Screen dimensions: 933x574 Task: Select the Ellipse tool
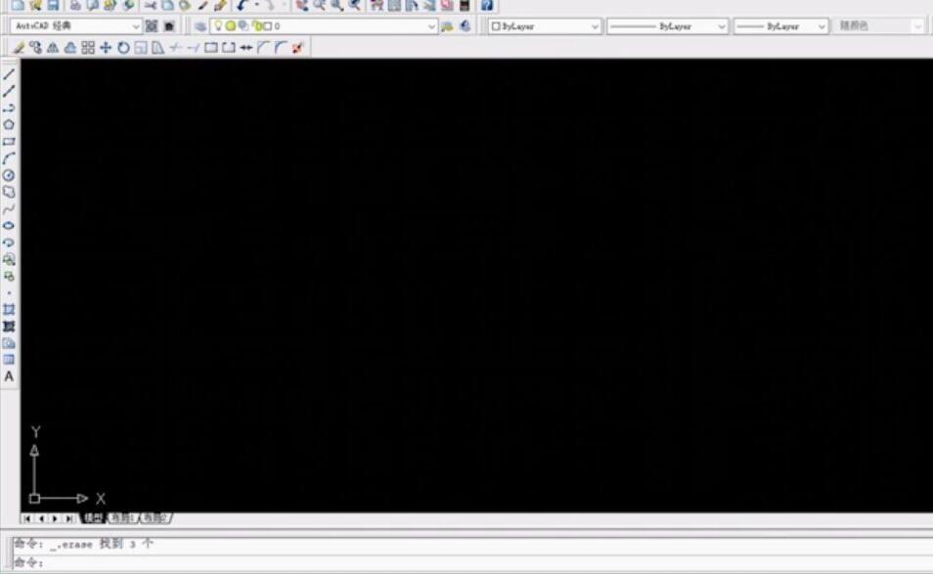pyautogui.click(x=9, y=226)
